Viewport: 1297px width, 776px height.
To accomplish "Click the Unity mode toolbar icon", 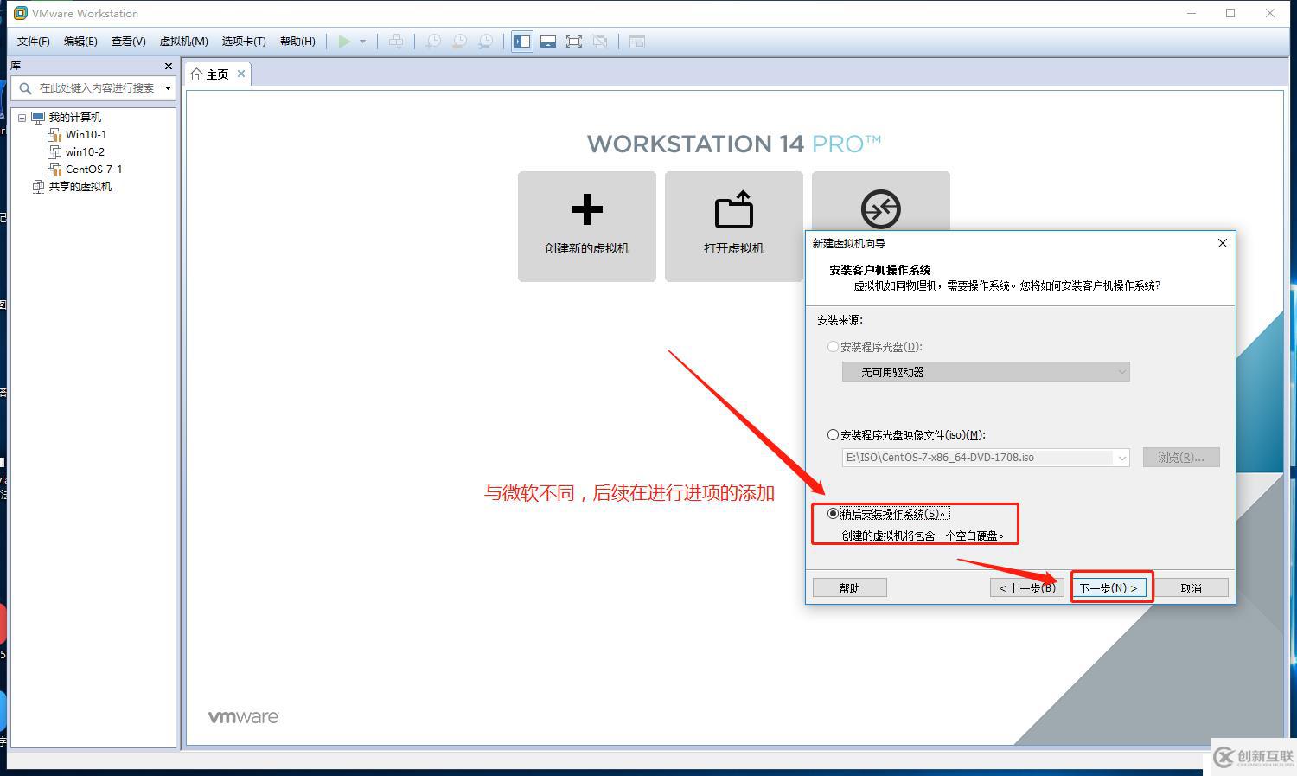I will coord(600,42).
